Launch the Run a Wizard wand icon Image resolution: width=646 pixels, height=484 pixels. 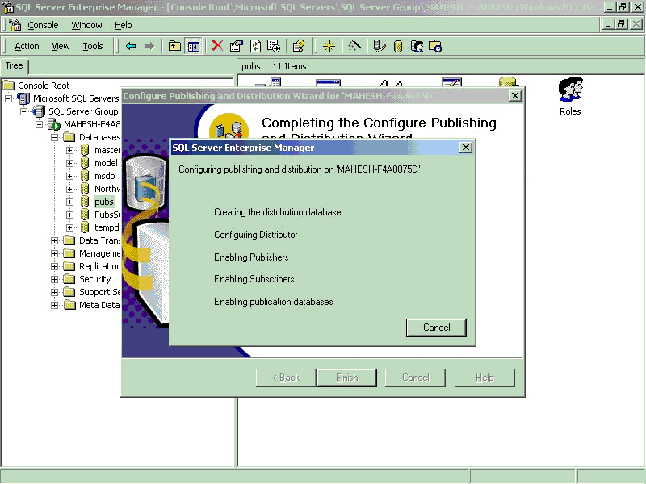354,46
